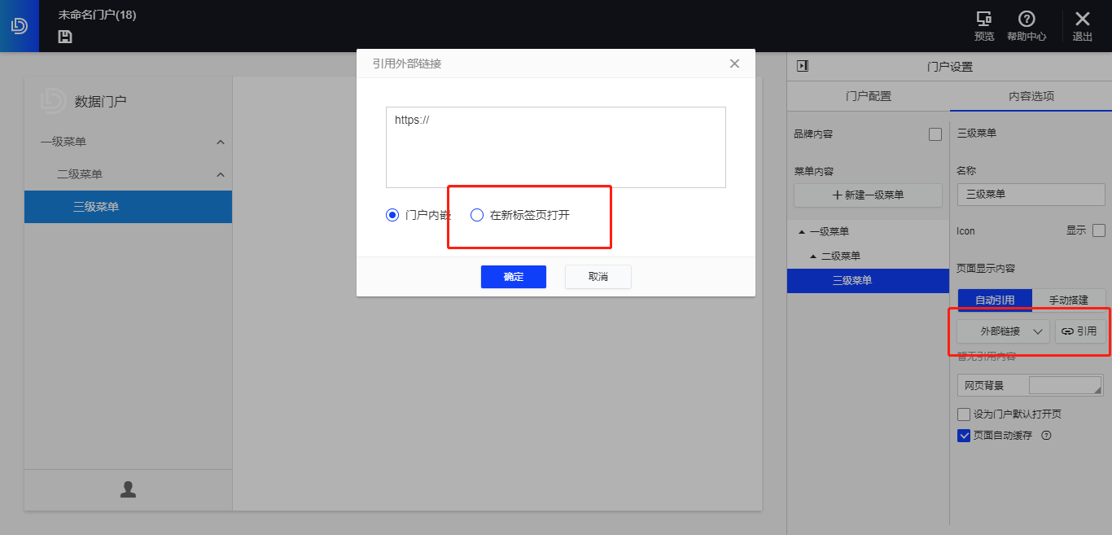Switch to the 门户配置 tab
1112x535 pixels.
coord(867,95)
